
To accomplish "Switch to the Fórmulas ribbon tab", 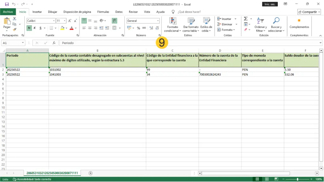I will [x=103, y=12].
